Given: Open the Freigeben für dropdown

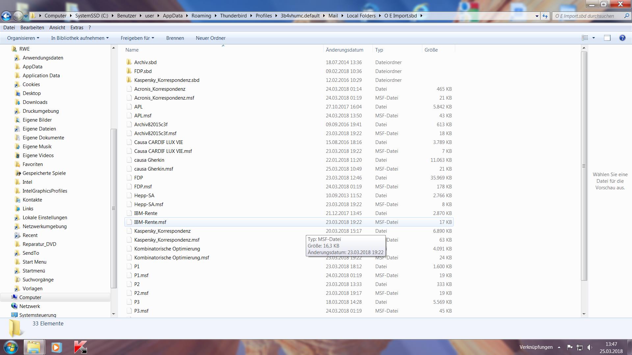Looking at the screenshot, I should tap(137, 38).
